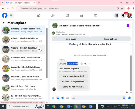Open Ila 1 Beds 1 Baths Apartment chat

point(23,97)
